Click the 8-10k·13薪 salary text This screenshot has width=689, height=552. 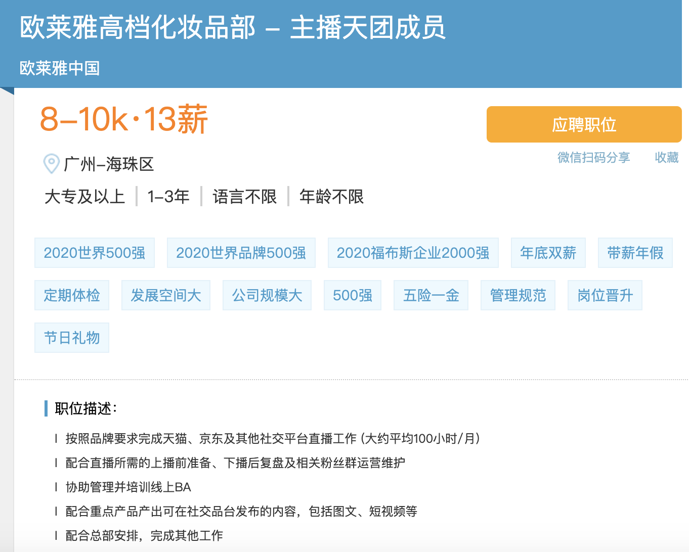[124, 120]
